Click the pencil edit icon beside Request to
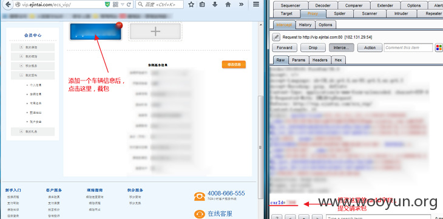Image resolution: width=443 pixels, height=219 pixels. 276,37
